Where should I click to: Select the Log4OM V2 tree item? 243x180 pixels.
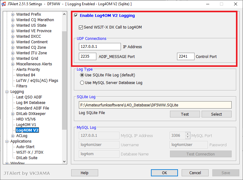tap(27, 130)
